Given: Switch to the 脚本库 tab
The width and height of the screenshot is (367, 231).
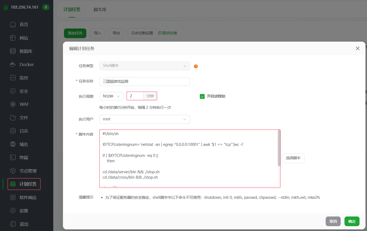Looking at the screenshot, I should click(100, 9).
